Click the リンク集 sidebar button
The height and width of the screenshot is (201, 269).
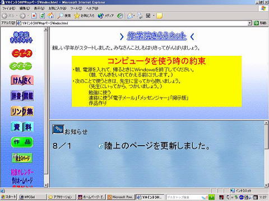pyautogui.click(x=22, y=112)
